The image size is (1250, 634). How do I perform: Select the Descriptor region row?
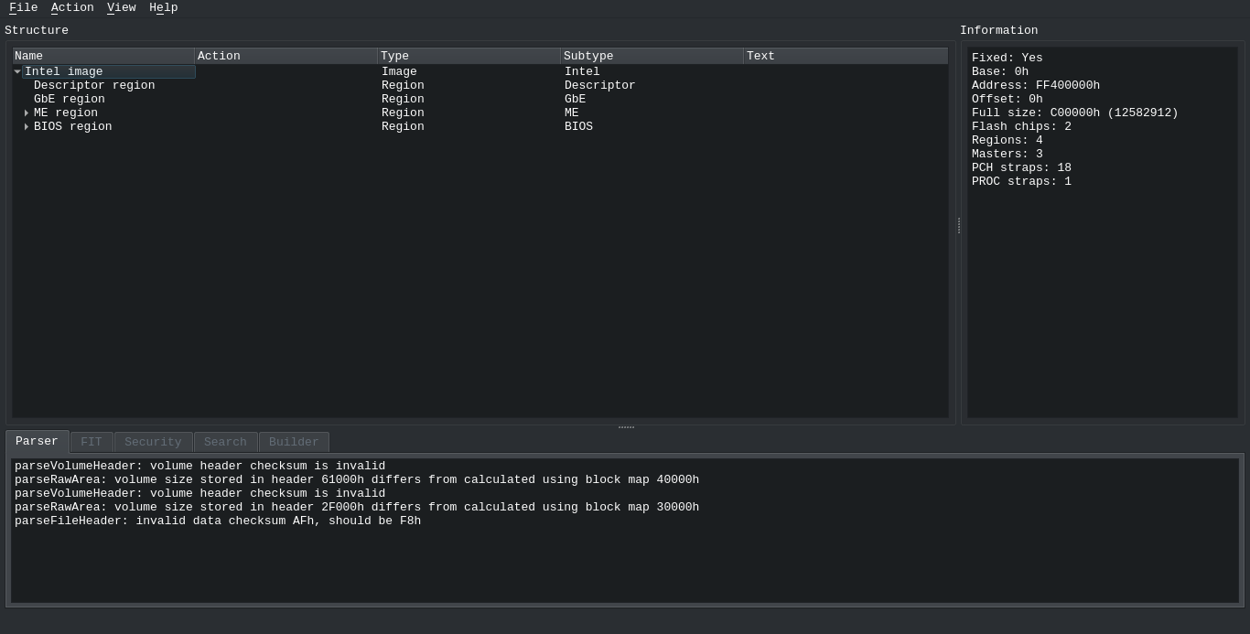pyautogui.click(x=93, y=85)
